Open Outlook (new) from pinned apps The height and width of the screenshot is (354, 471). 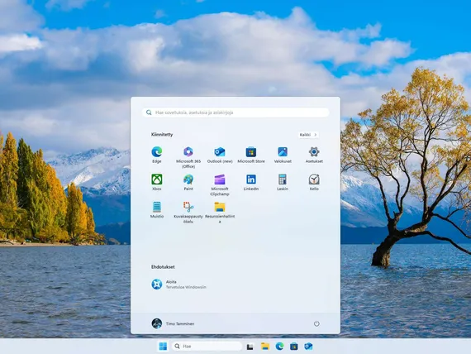click(220, 155)
